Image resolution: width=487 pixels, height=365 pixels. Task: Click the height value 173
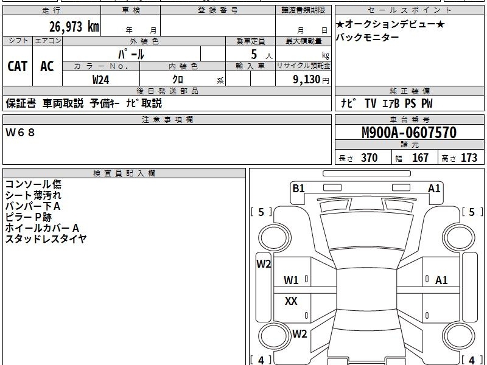469,158
